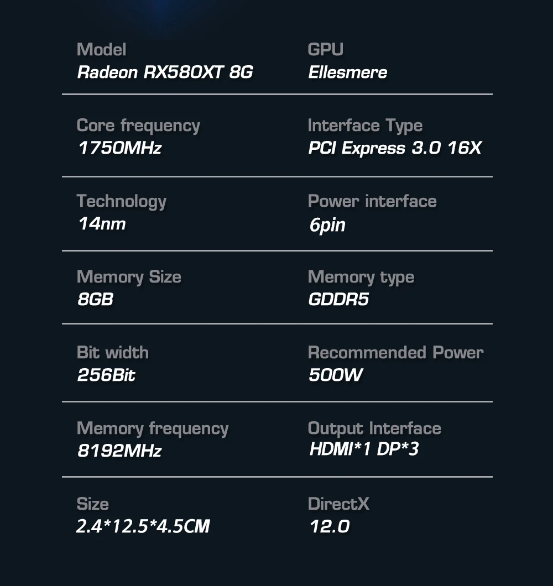Click the Memory Size label
Screen dimensions: 553x586
129,278
